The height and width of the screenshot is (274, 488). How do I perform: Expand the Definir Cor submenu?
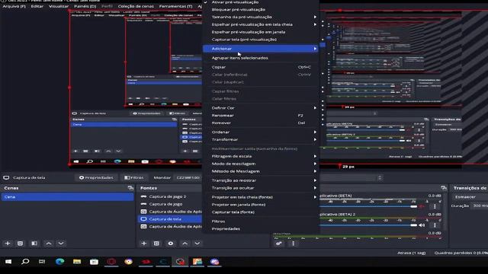click(x=261, y=108)
